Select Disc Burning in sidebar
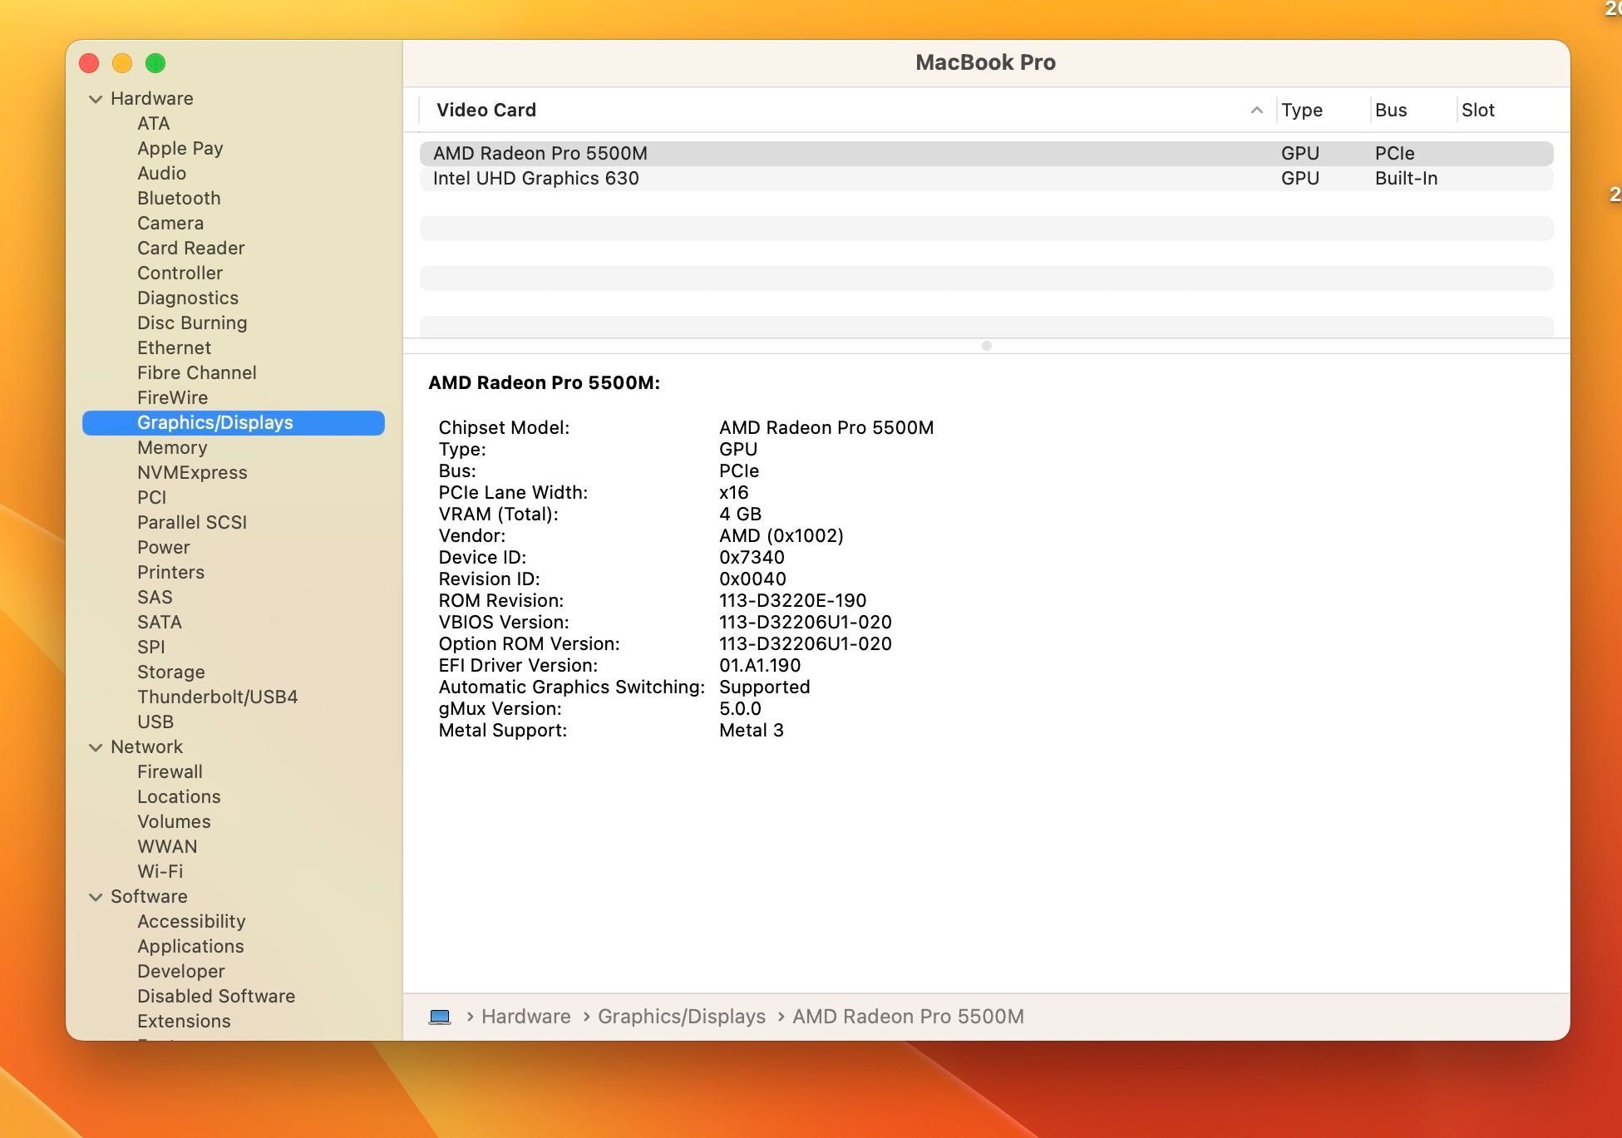Screen dimensions: 1622x1138 tap(192, 323)
